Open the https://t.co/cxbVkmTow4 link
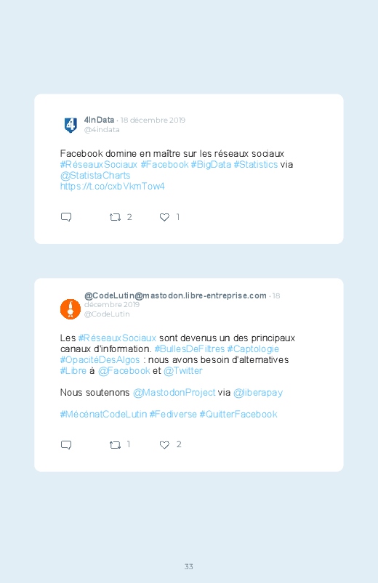378x583 pixels. pos(112,187)
